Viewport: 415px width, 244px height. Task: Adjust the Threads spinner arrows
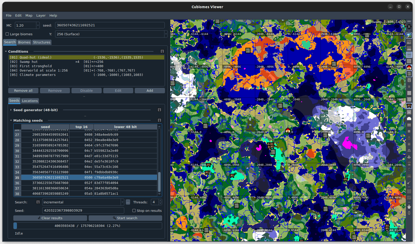(x=160, y=202)
